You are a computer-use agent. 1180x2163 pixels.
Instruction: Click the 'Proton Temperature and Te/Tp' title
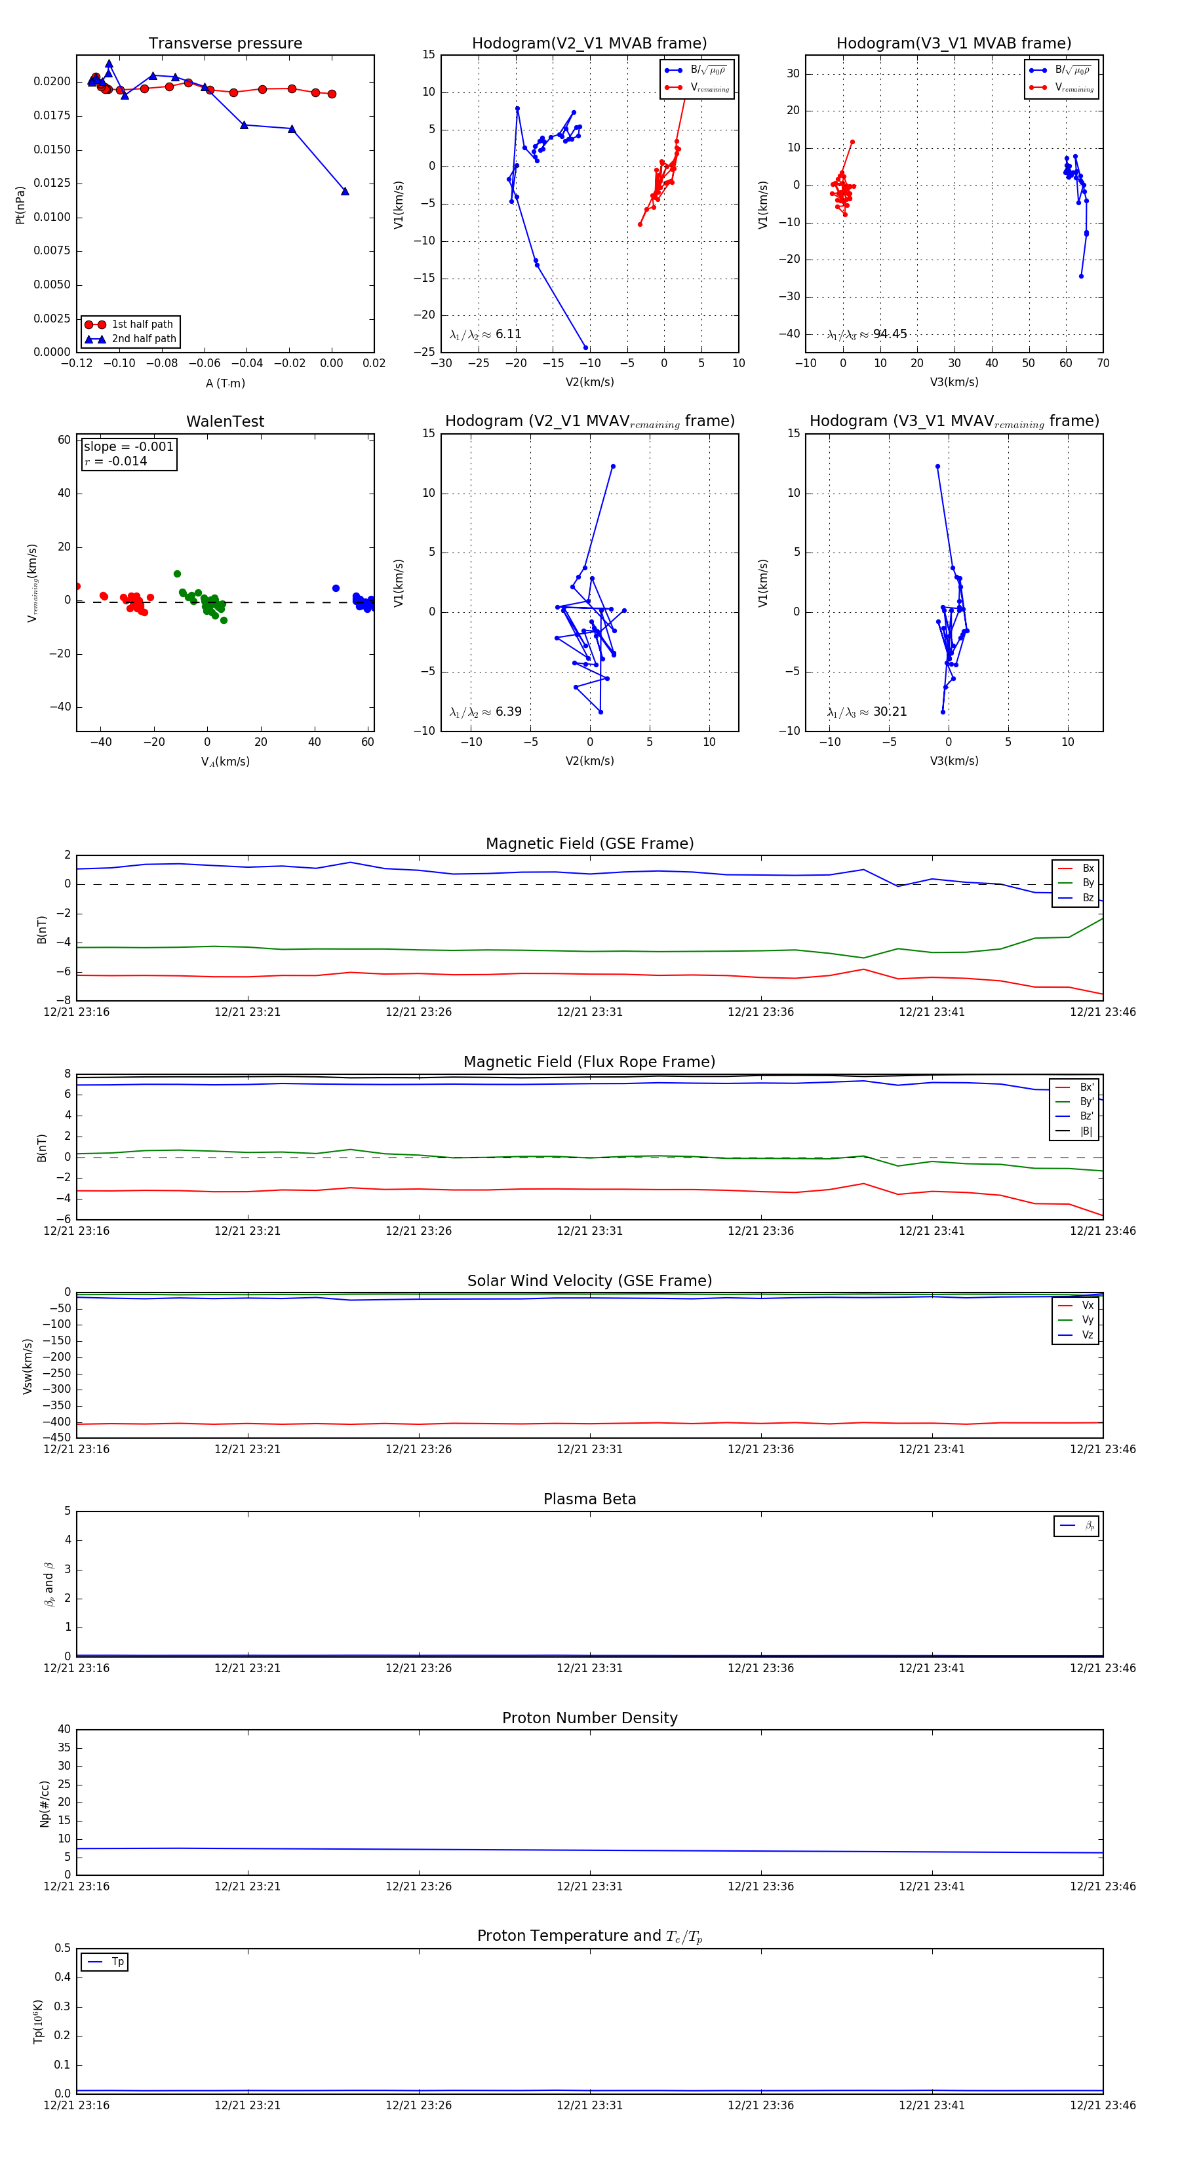click(x=589, y=1936)
